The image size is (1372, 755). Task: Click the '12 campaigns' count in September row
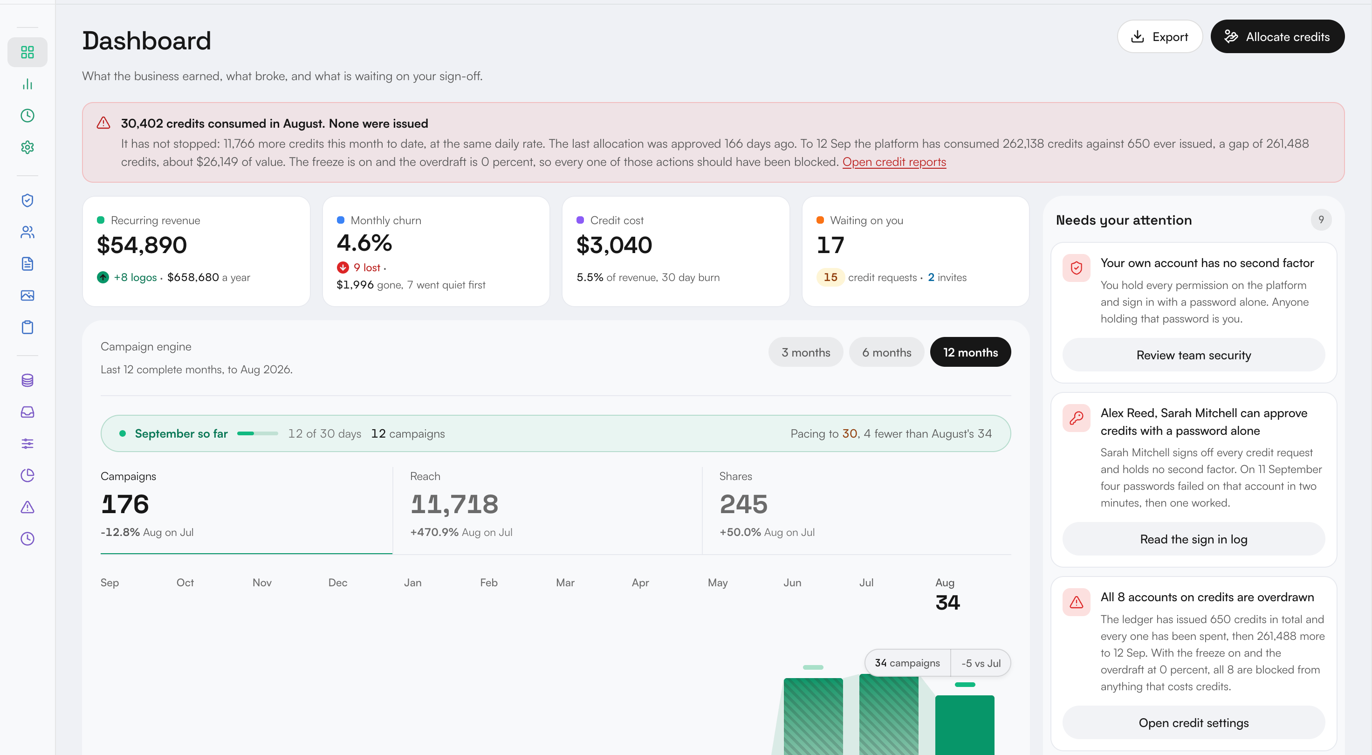point(407,433)
